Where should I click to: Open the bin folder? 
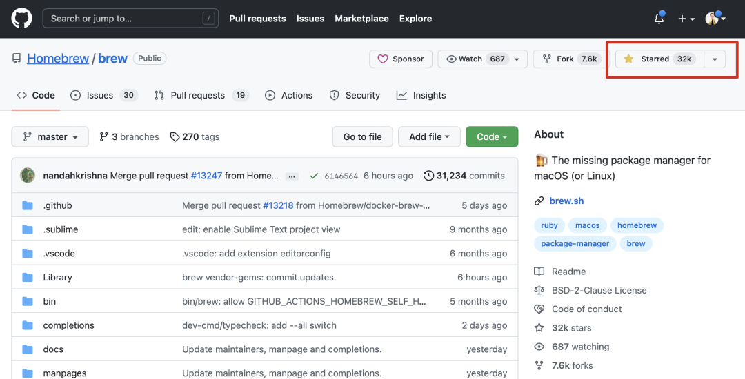(x=50, y=301)
